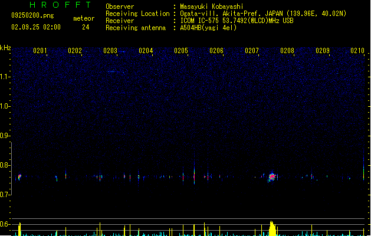Click the tall yellow signal peak near 0207

tap(272, 228)
